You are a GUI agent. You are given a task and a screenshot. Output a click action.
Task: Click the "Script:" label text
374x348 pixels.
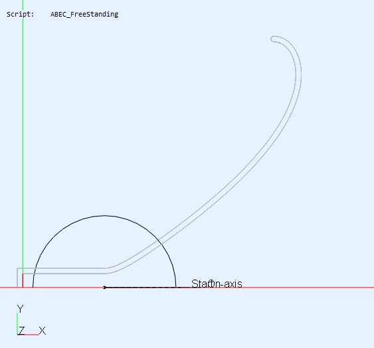21,15
